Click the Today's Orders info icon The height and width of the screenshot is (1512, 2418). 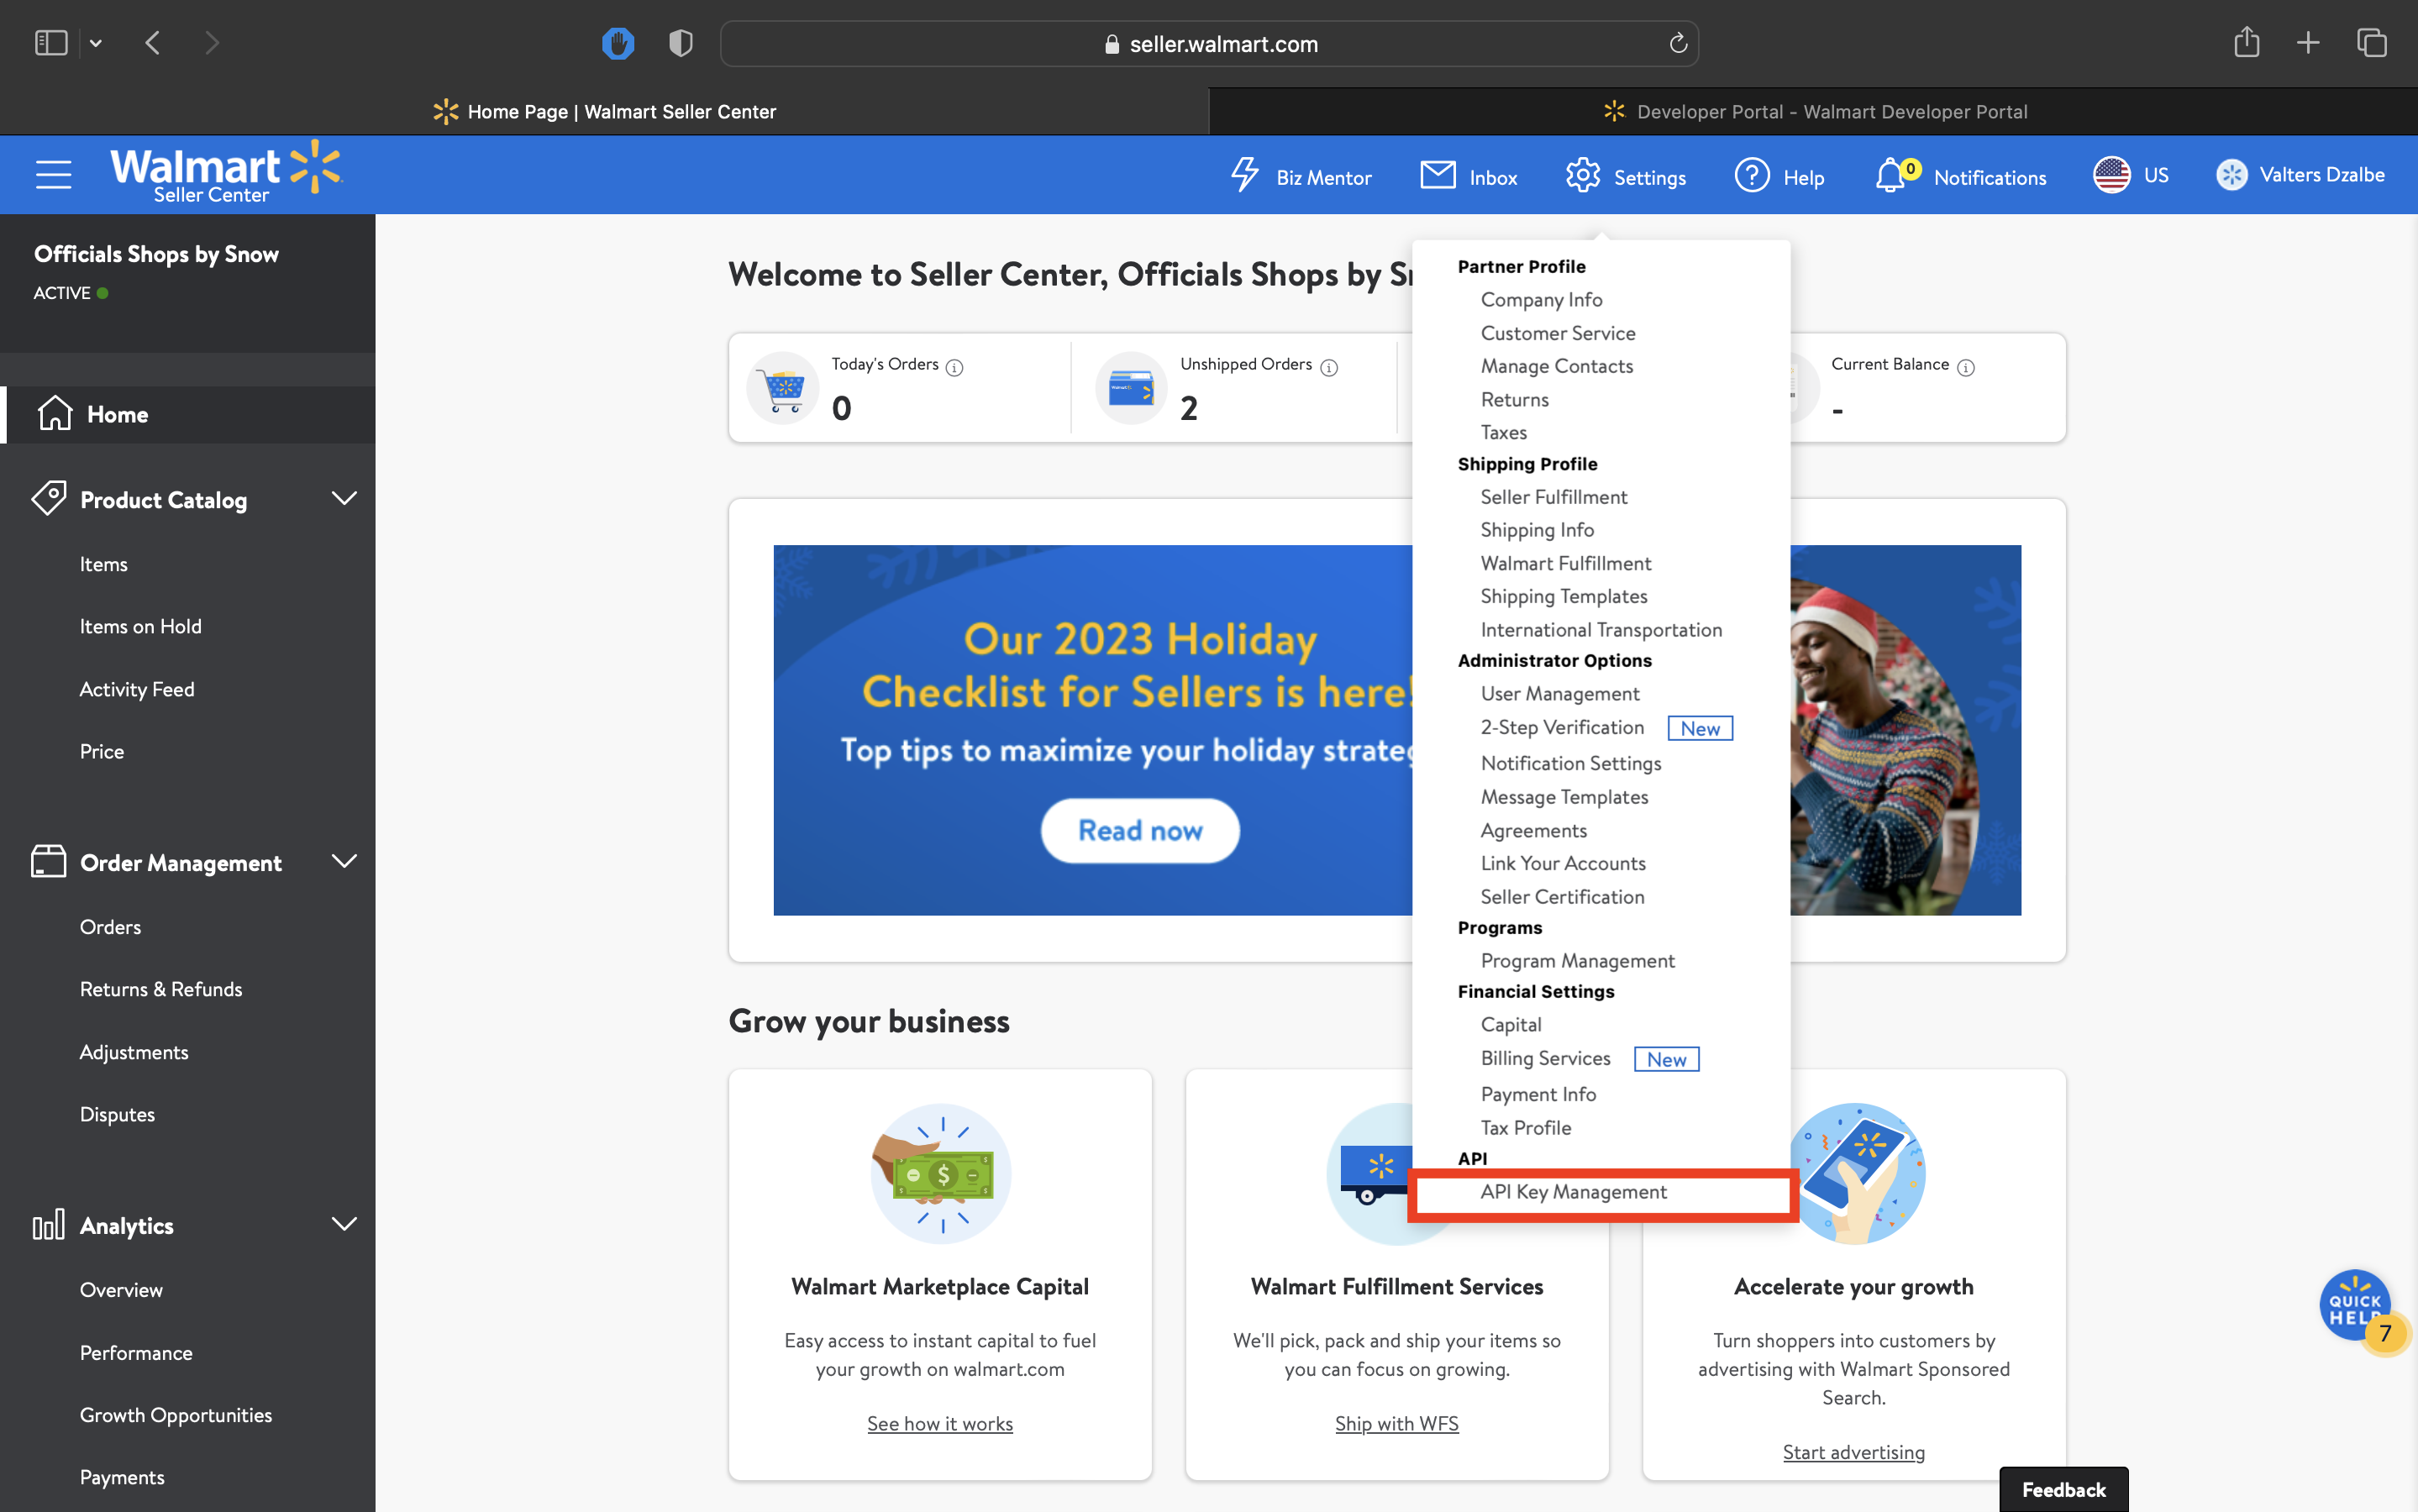pos(954,367)
